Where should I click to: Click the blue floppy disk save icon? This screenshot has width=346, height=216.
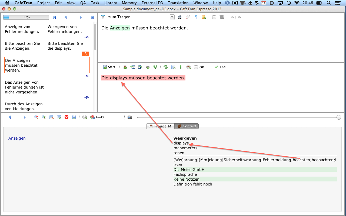pos(74,117)
